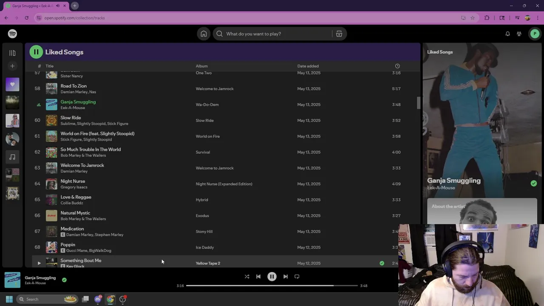Screen dimensions: 544x306
Task: Open the profile avatar P menu
Action: 535,34
